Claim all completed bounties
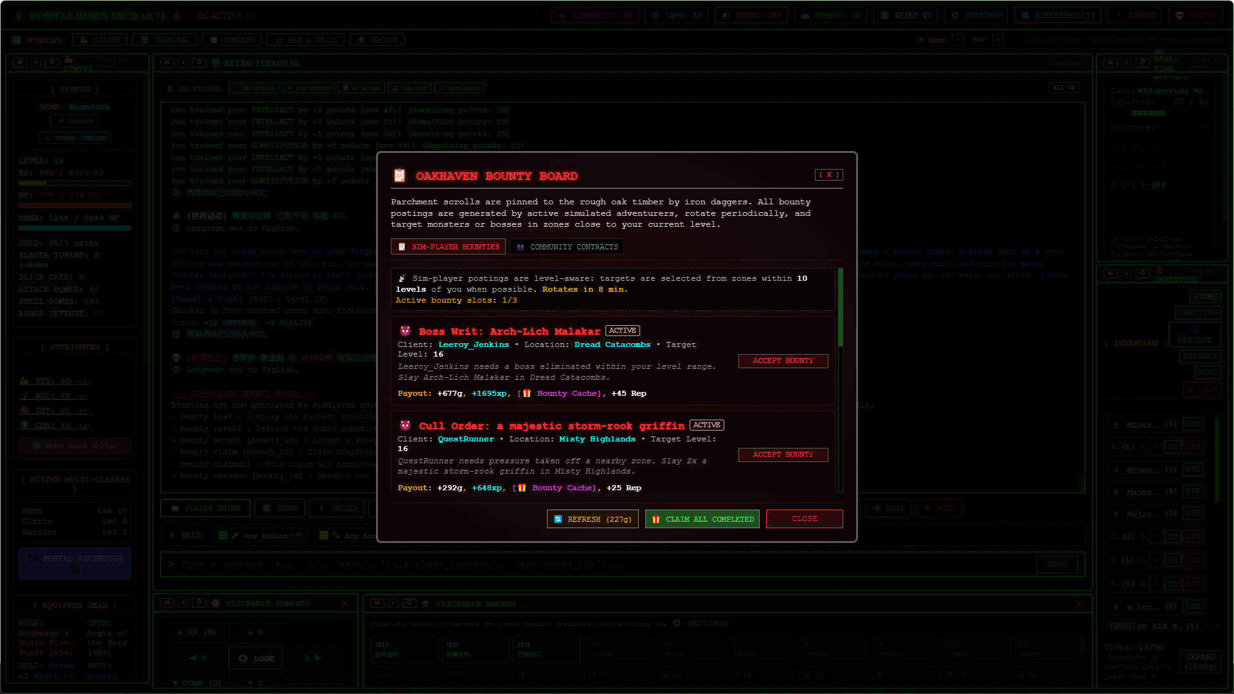This screenshot has width=1234, height=694. pos(702,519)
